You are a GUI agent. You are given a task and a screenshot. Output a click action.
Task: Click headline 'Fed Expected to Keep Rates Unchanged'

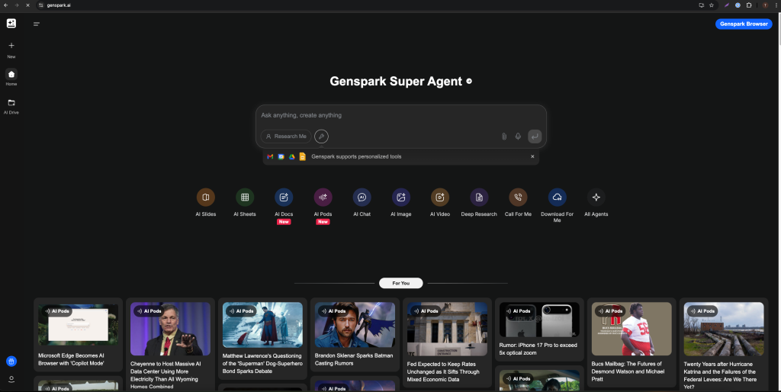[443, 371]
